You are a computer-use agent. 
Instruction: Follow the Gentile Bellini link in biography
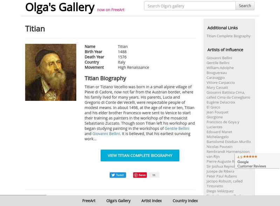[177, 129]
